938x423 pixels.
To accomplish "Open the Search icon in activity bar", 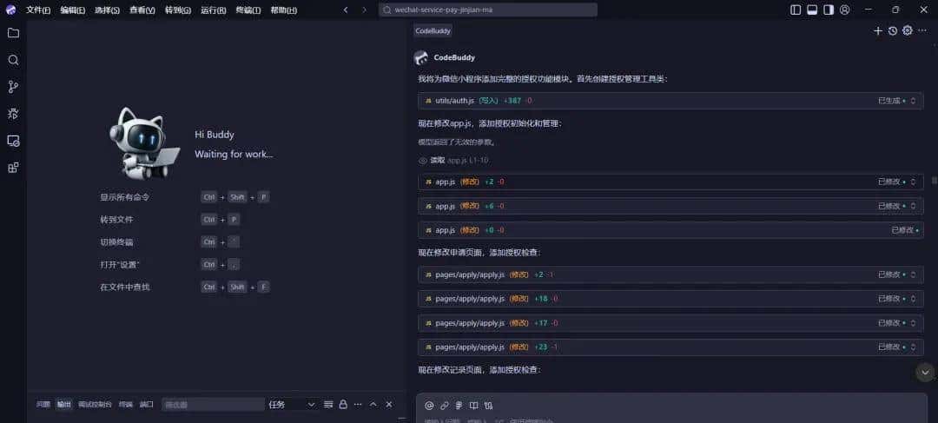I will click(13, 60).
